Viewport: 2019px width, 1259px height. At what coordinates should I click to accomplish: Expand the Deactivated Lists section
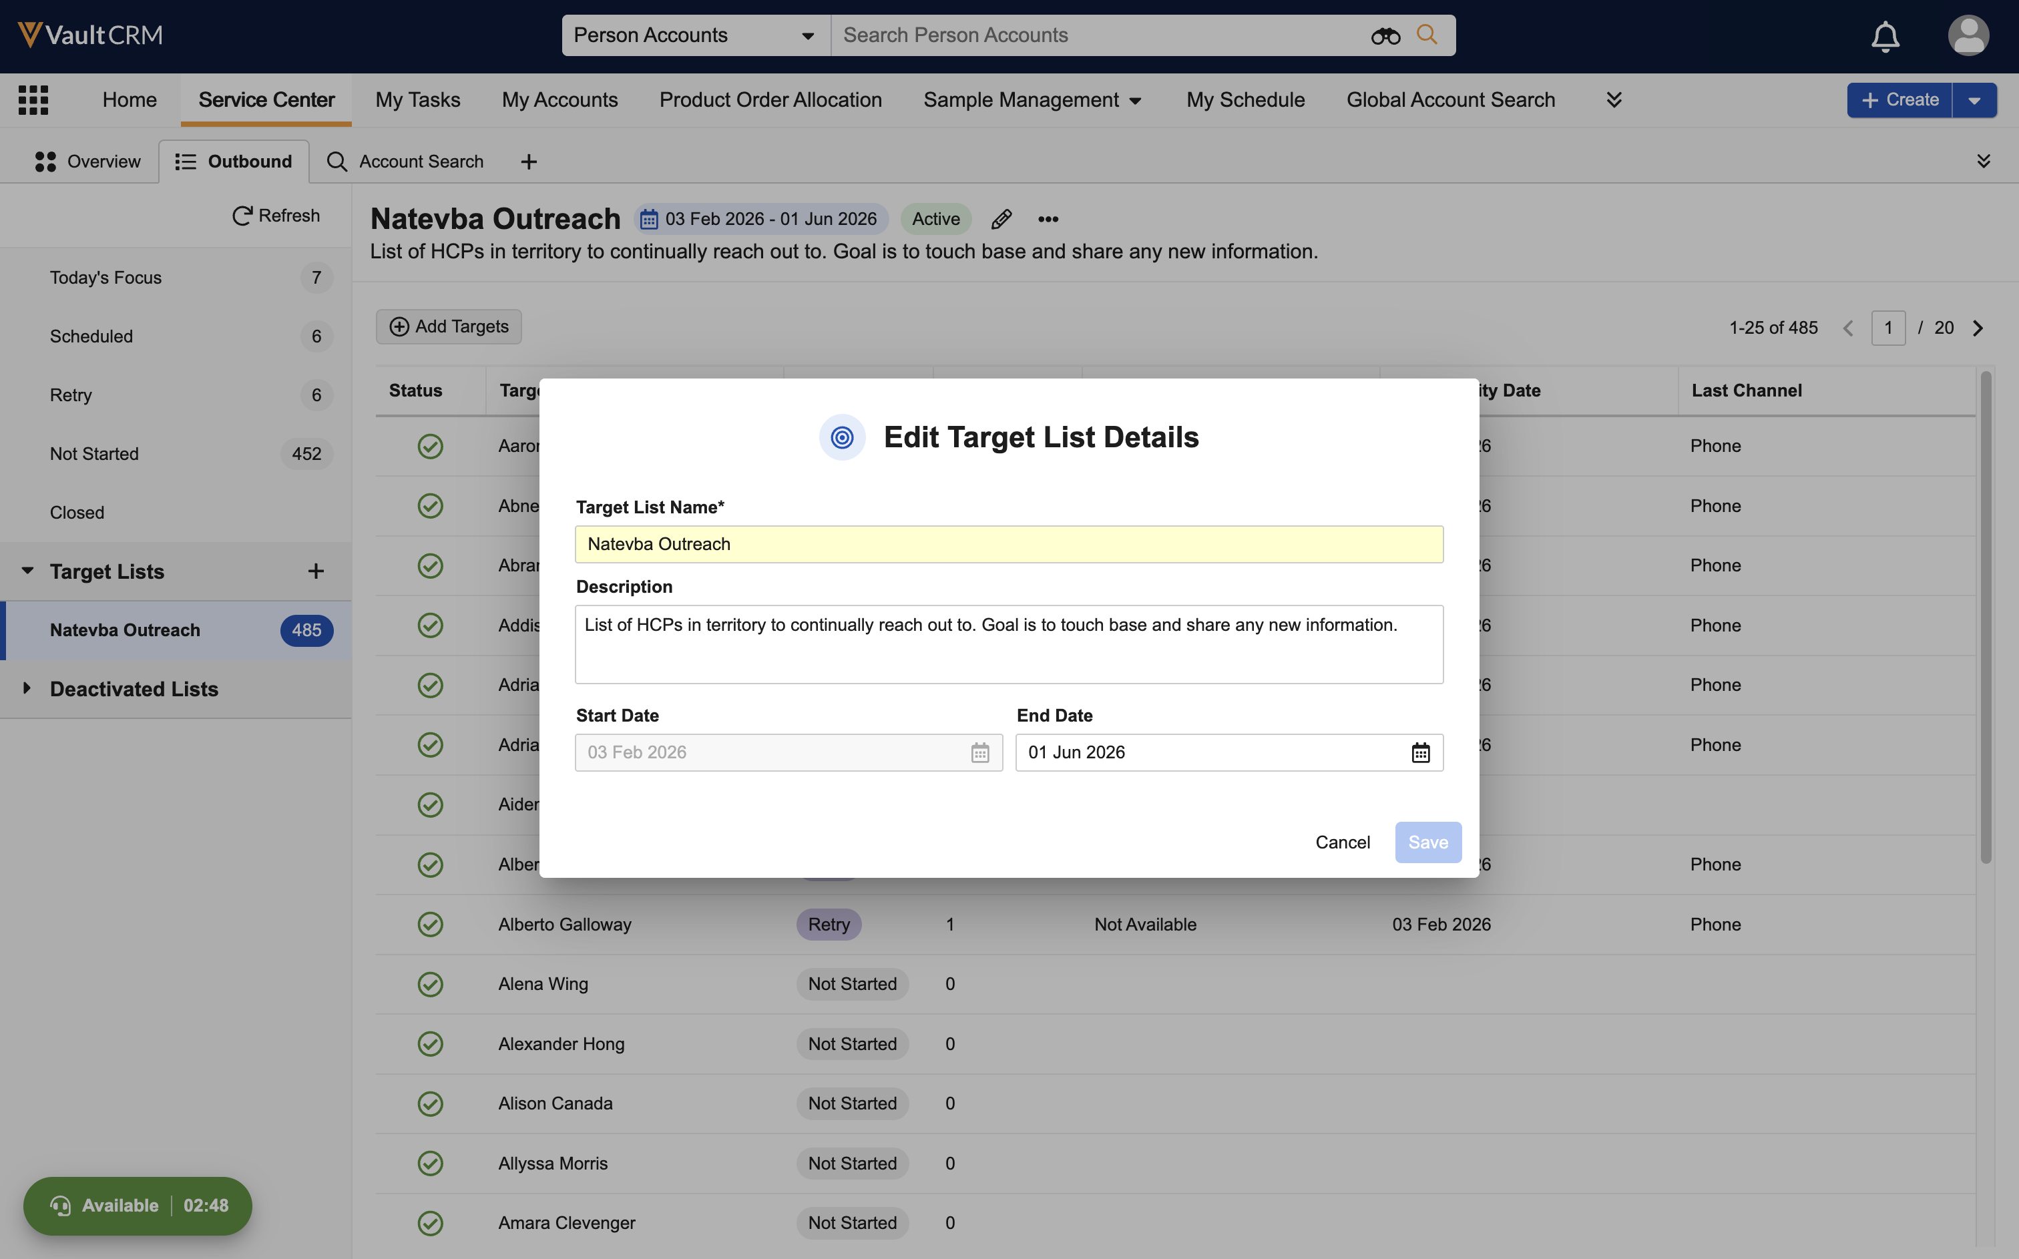pyautogui.click(x=27, y=689)
